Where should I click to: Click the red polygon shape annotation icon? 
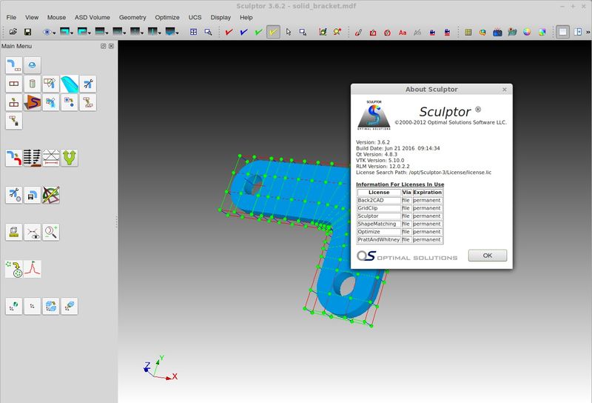(x=373, y=33)
